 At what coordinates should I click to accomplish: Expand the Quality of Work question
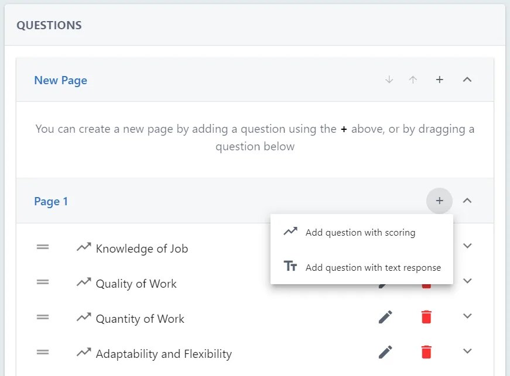pos(467,281)
